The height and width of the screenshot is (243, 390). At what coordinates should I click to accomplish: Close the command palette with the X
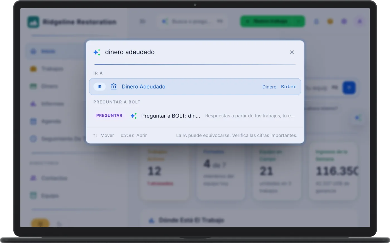click(292, 52)
